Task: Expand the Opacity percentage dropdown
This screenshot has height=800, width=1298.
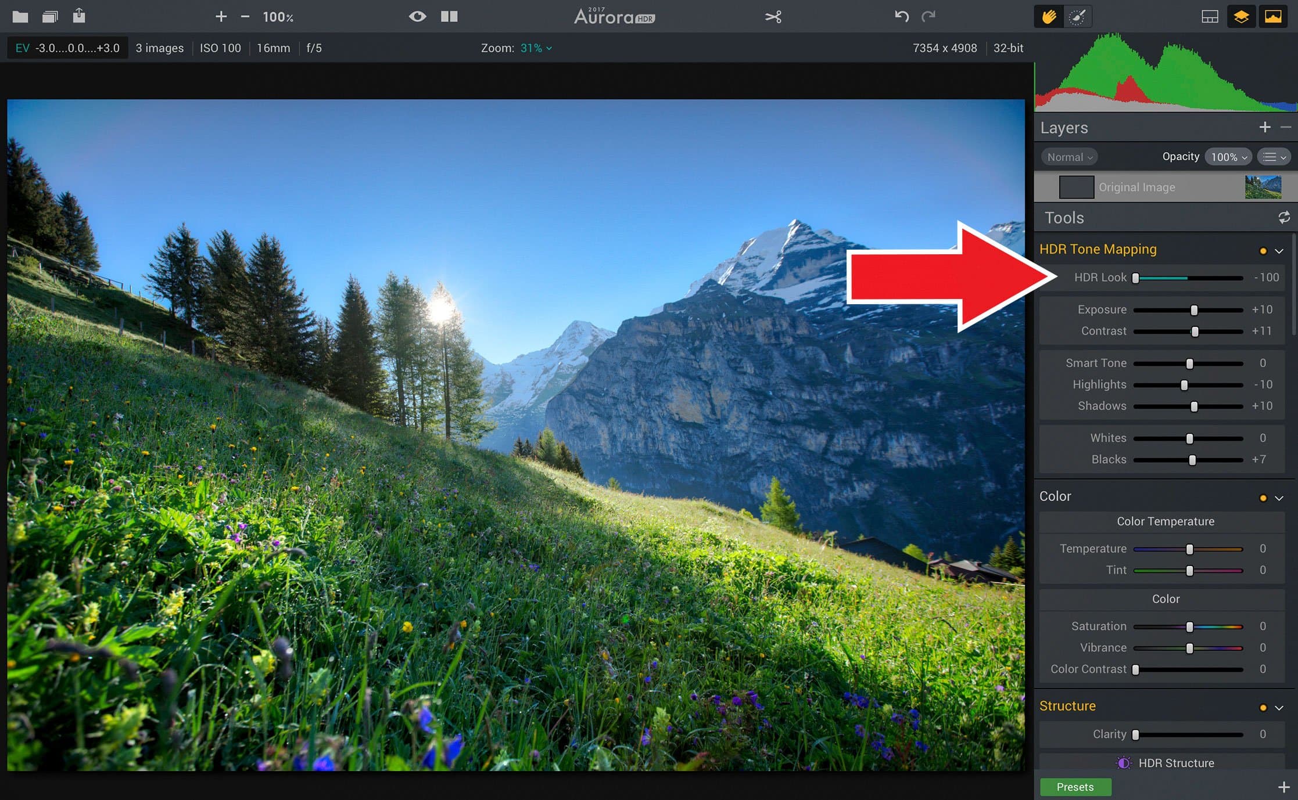Action: click(x=1228, y=157)
